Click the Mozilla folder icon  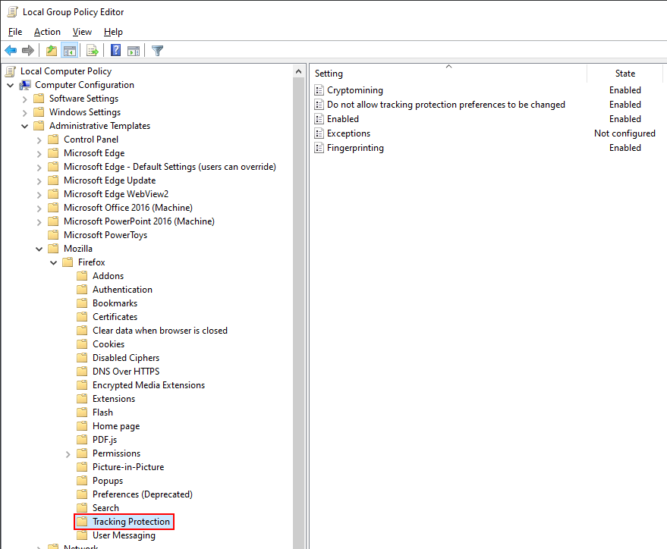pyautogui.click(x=53, y=249)
